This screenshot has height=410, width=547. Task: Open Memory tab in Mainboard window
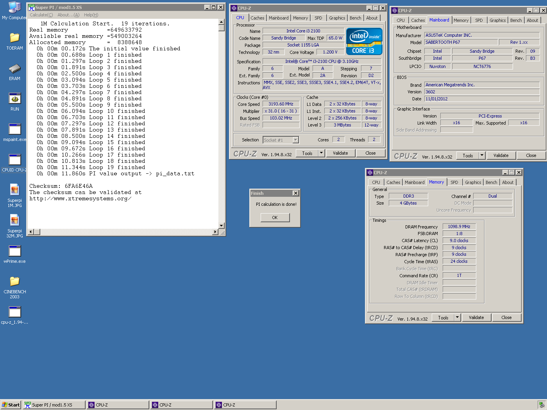461,20
